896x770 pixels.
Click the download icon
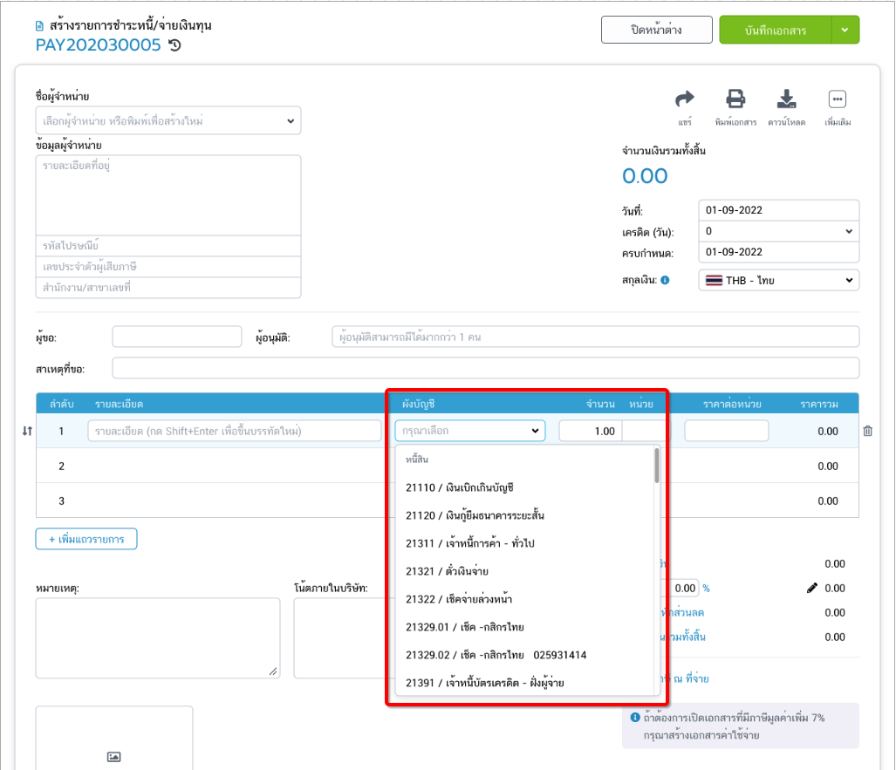pyautogui.click(x=786, y=99)
